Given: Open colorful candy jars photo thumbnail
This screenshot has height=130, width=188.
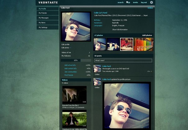Looking at the screenshot, I should (143, 44).
